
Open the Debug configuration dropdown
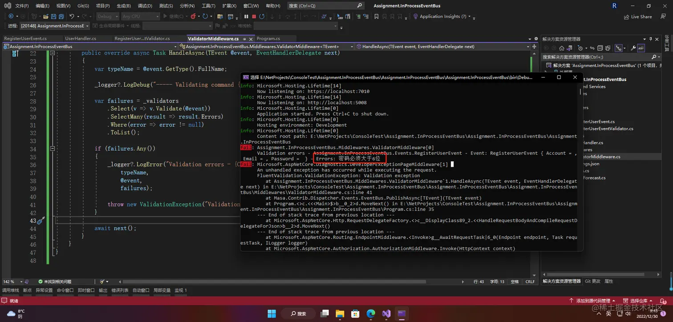[x=107, y=16]
